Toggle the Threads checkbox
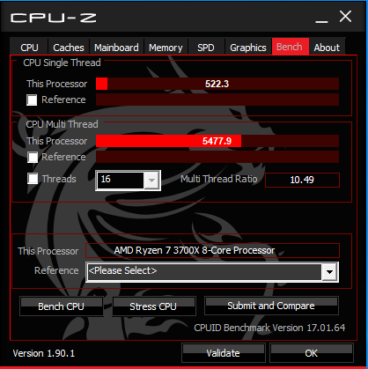The width and height of the screenshot is (368, 369). coord(33,179)
